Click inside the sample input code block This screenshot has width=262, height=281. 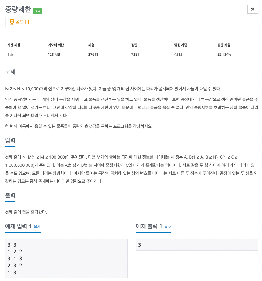(x=66, y=259)
